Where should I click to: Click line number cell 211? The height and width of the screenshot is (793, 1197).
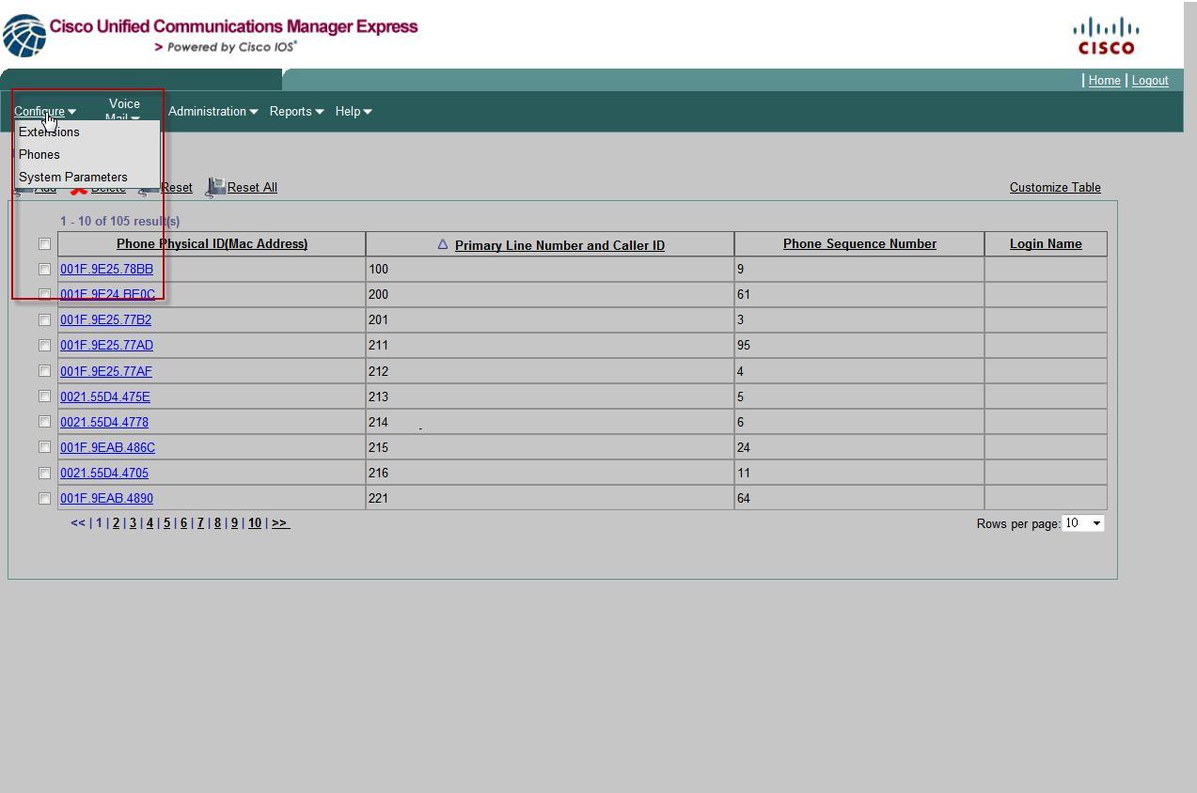550,346
